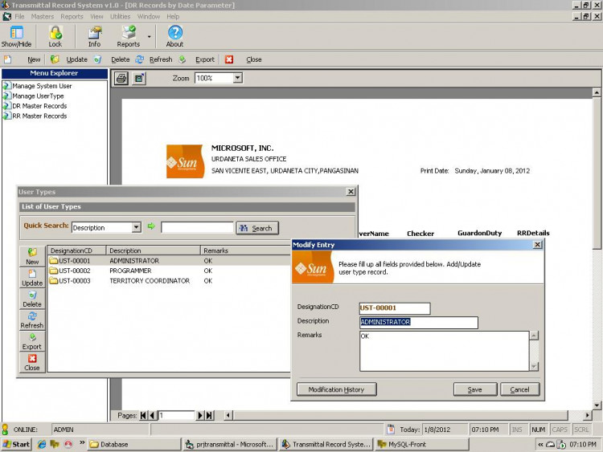Open the Utilities menu

pyautogui.click(x=120, y=17)
